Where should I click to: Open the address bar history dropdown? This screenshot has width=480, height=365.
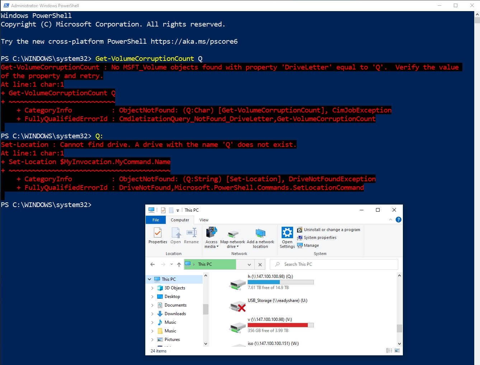point(249,264)
